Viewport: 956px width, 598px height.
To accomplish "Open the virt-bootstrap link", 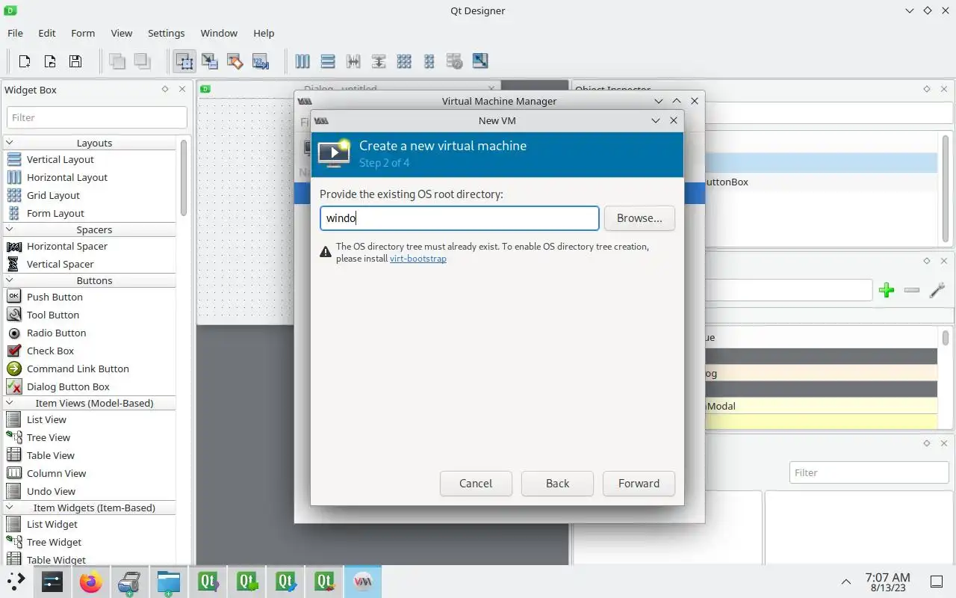I will [x=418, y=259].
